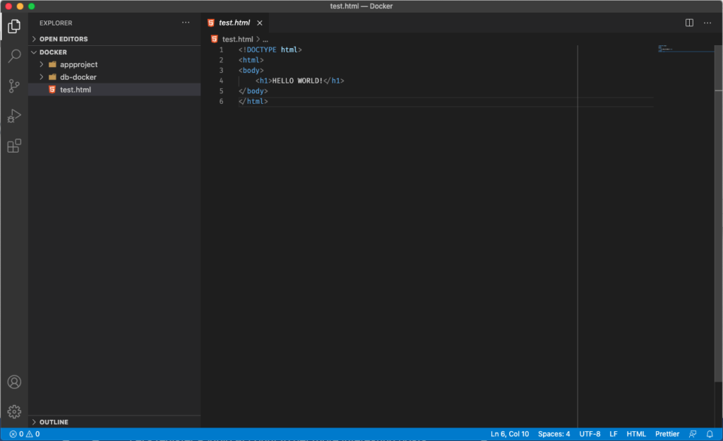Click the feedback icon in status bar
Screen dimensions: 723x441
click(693, 434)
